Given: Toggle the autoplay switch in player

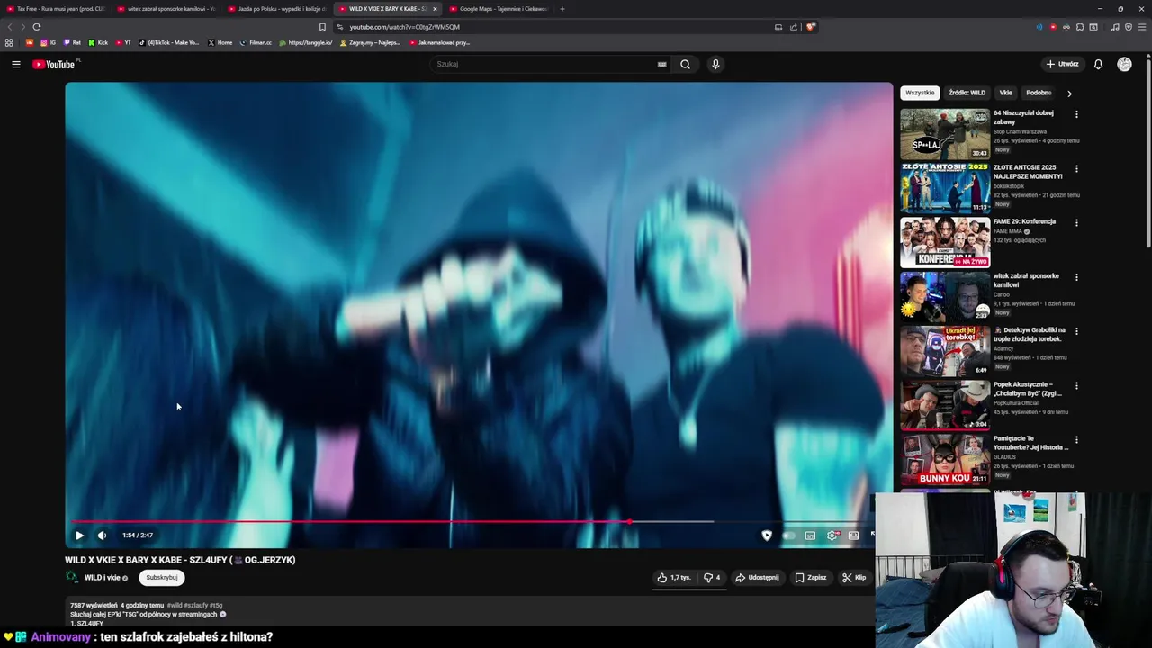Looking at the screenshot, I should pos(788,535).
